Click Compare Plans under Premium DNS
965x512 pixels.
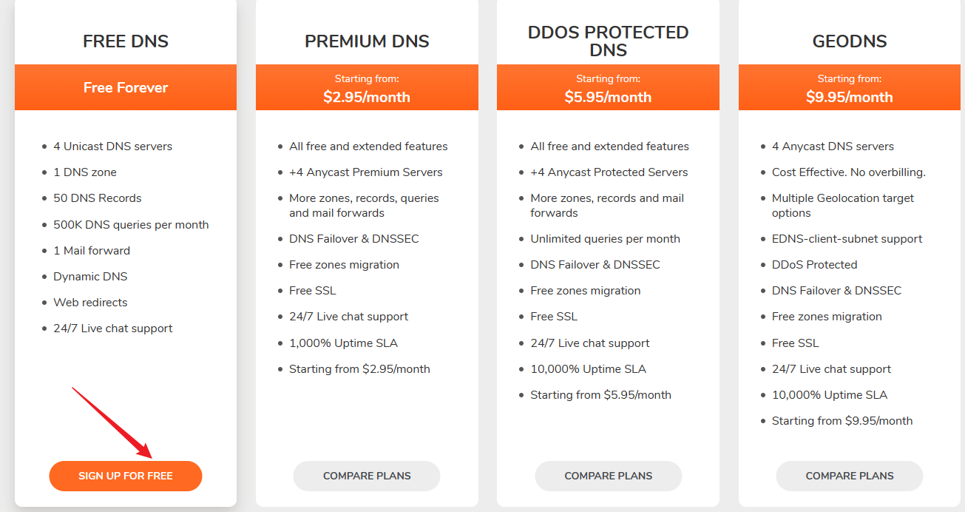pos(367,476)
